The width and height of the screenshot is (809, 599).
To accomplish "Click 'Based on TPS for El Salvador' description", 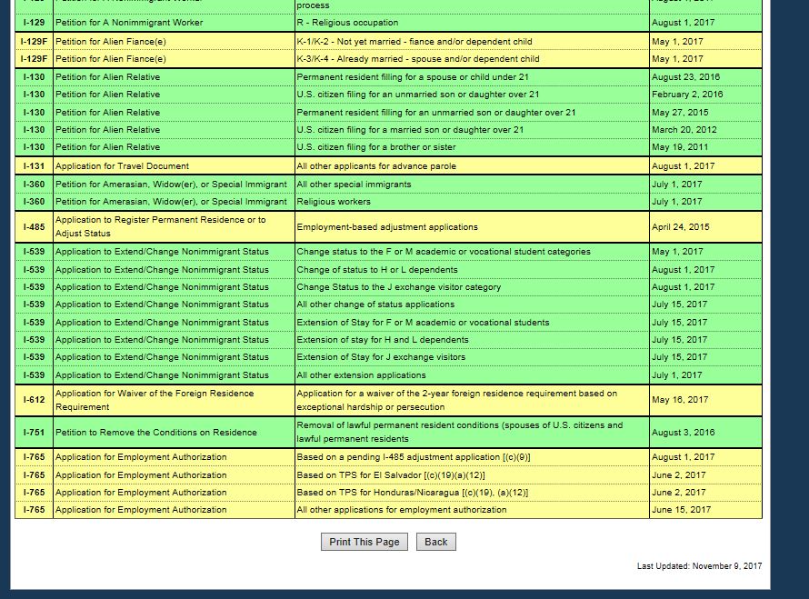I will pyautogui.click(x=391, y=475).
